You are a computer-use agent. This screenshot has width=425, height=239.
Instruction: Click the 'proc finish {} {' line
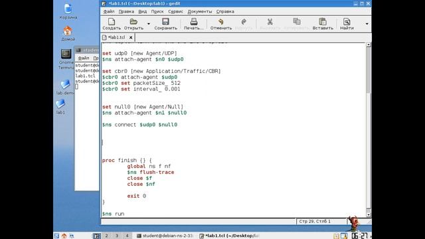[127, 161]
